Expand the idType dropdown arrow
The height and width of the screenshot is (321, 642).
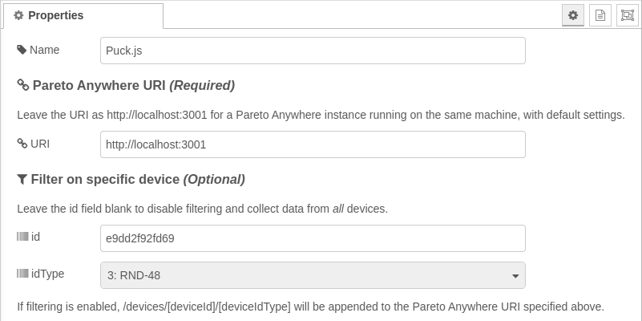[515, 276]
